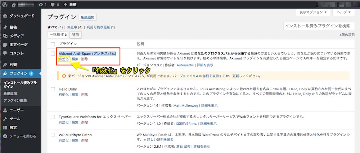This screenshot has height=153, width=360.
Task: Click 削除 under Akismet Anti-Spam
Action: point(85,59)
